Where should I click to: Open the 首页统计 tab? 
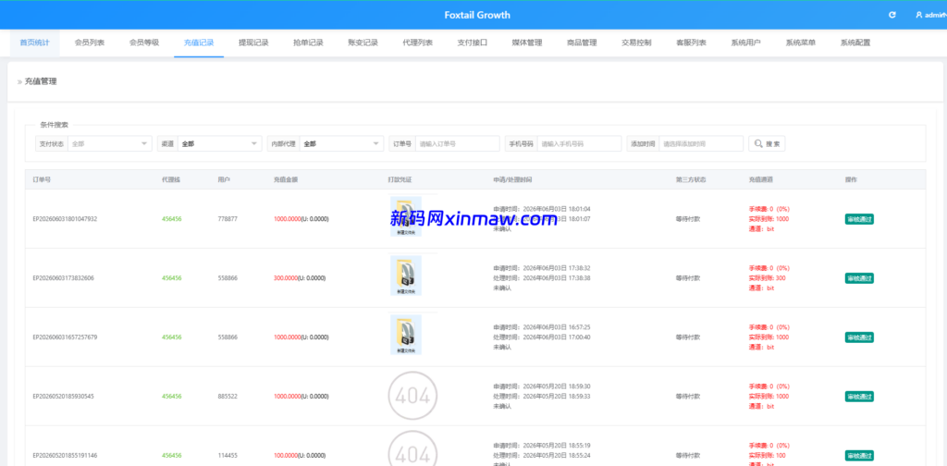(34, 43)
